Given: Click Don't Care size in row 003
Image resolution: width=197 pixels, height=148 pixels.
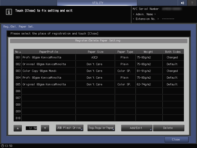Looking at the screenshot, I should (x=94, y=71).
